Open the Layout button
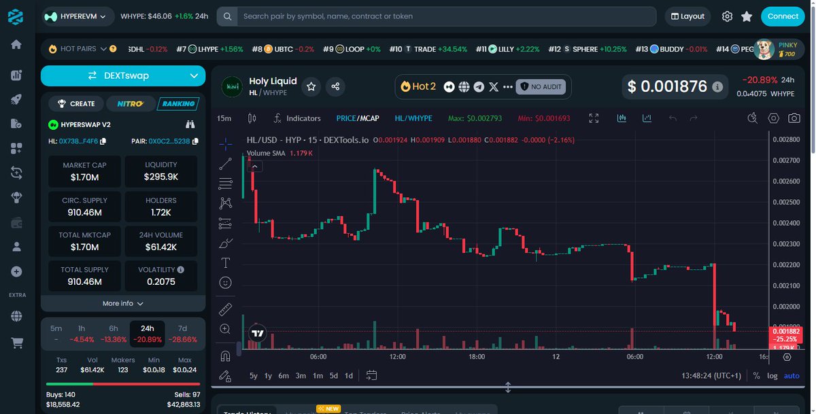Image resolution: width=816 pixels, height=414 pixels. tap(687, 16)
